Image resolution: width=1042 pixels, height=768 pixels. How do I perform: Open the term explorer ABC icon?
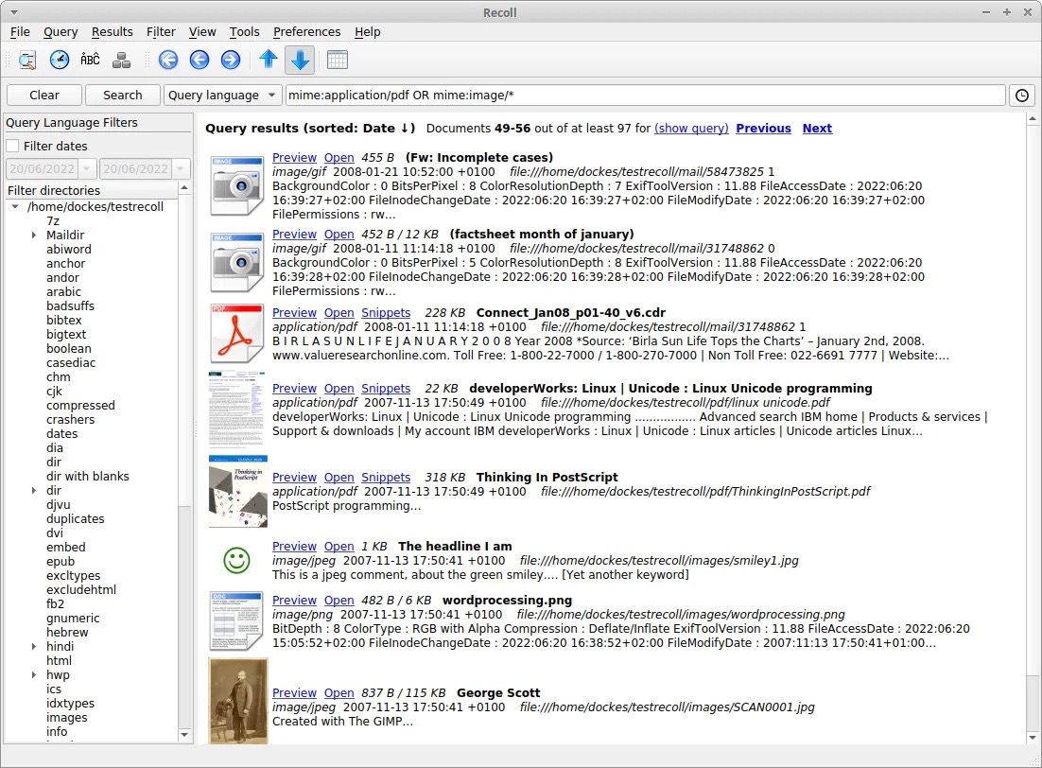90,60
